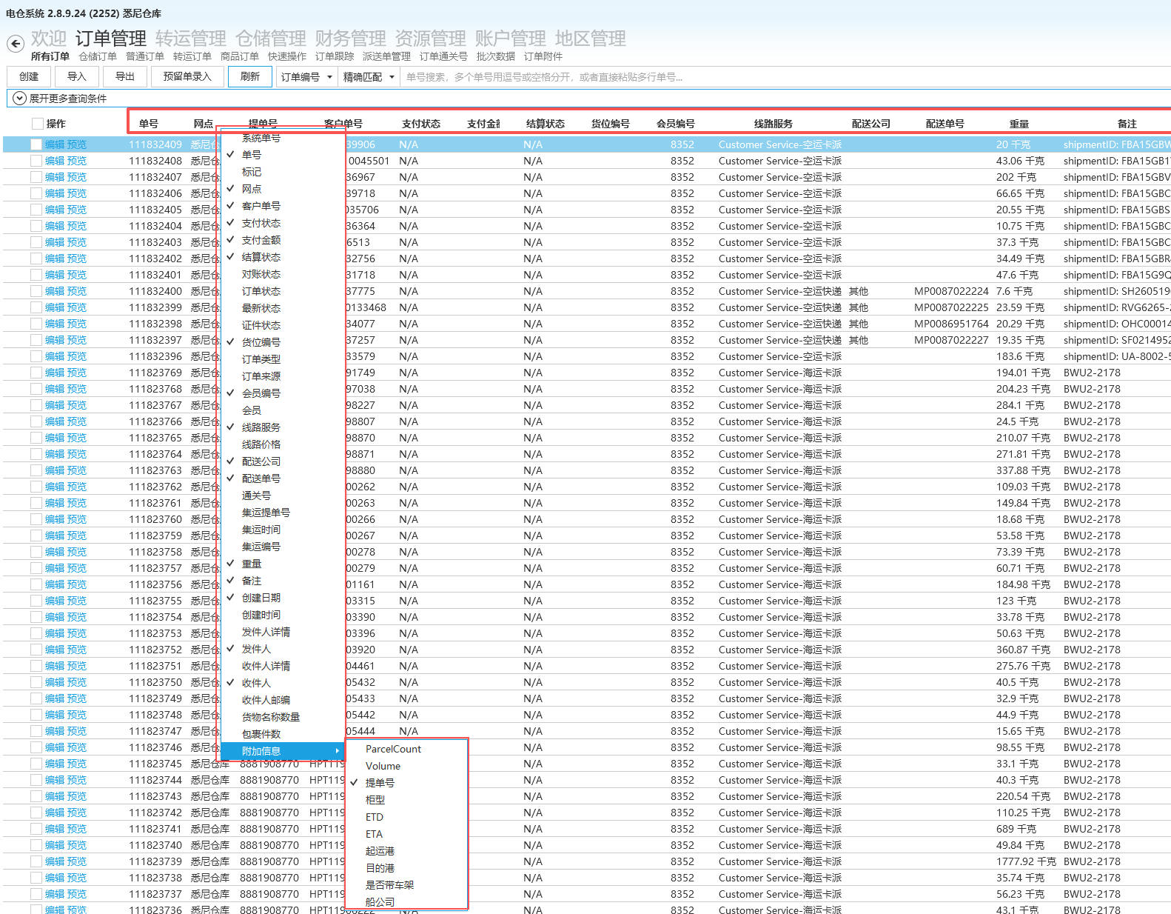Viewport: 1171px width, 914px height.
Task: Click the 预留单录入 button
Action: pos(187,76)
